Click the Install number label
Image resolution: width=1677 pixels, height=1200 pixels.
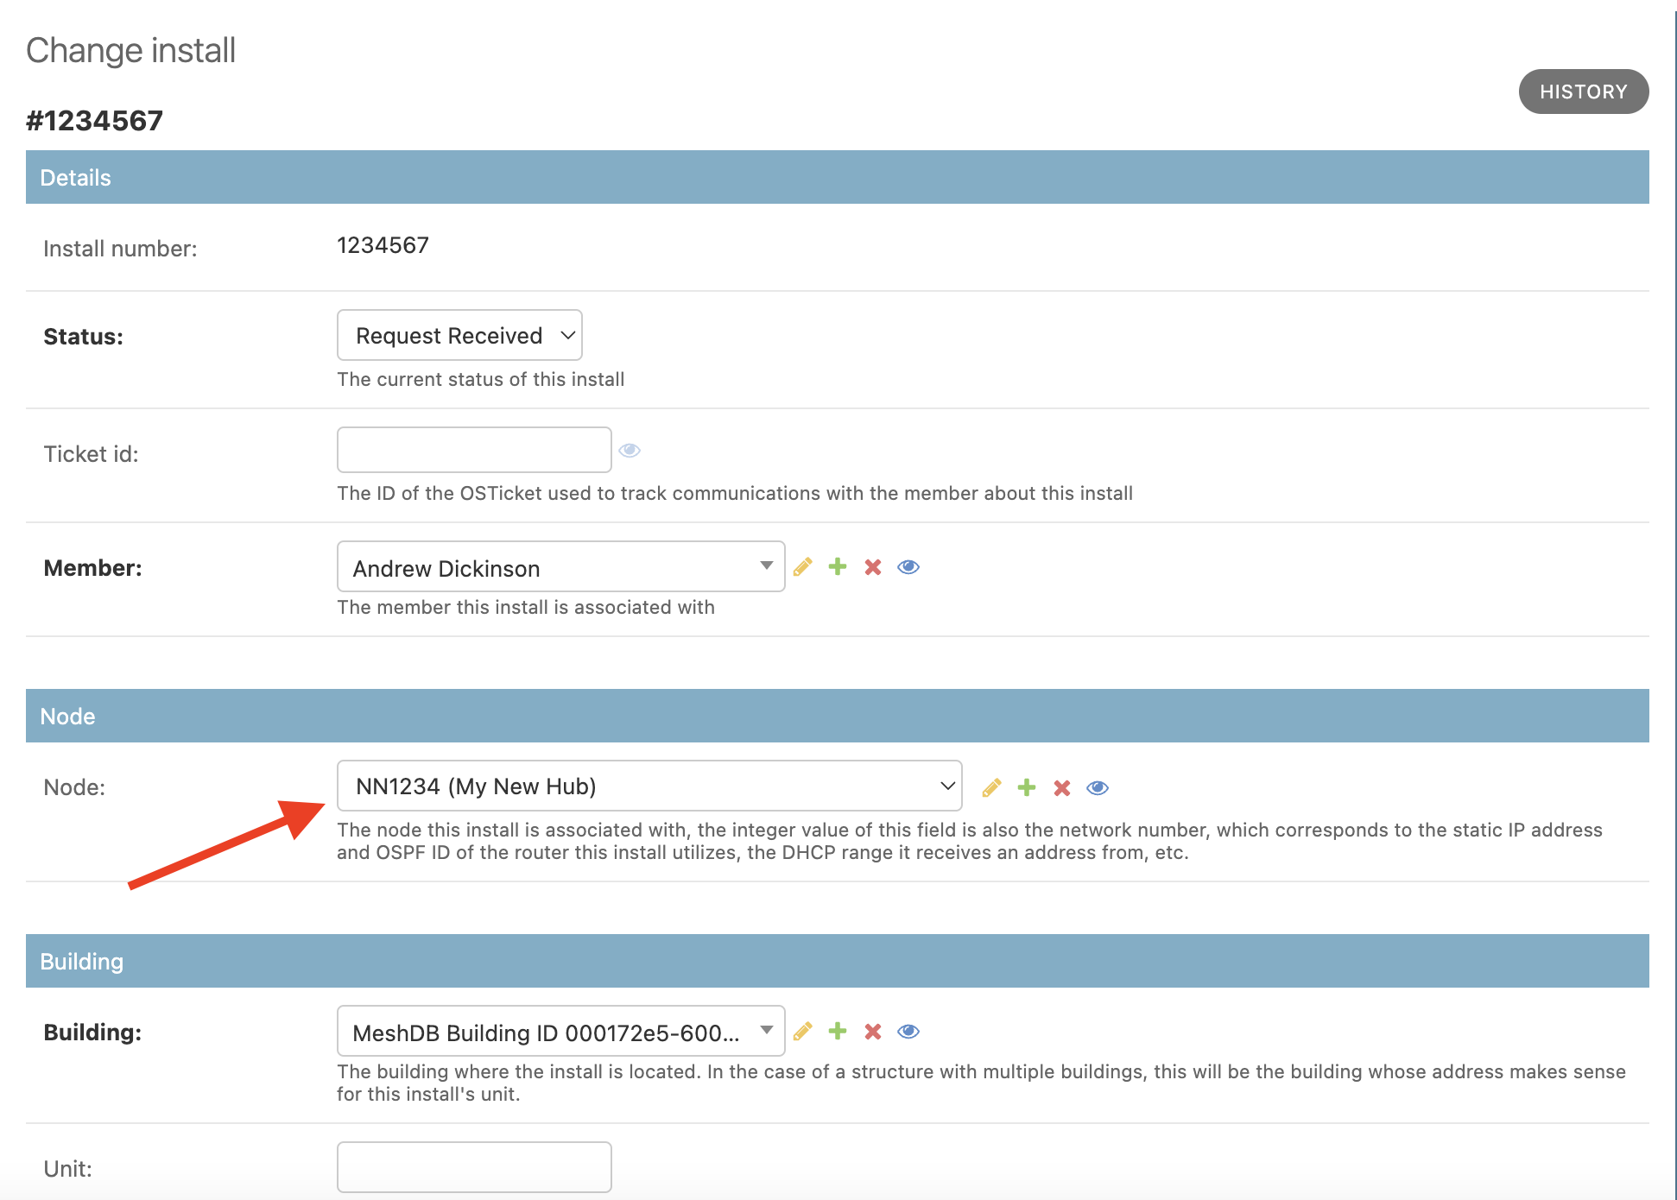(x=120, y=249)
